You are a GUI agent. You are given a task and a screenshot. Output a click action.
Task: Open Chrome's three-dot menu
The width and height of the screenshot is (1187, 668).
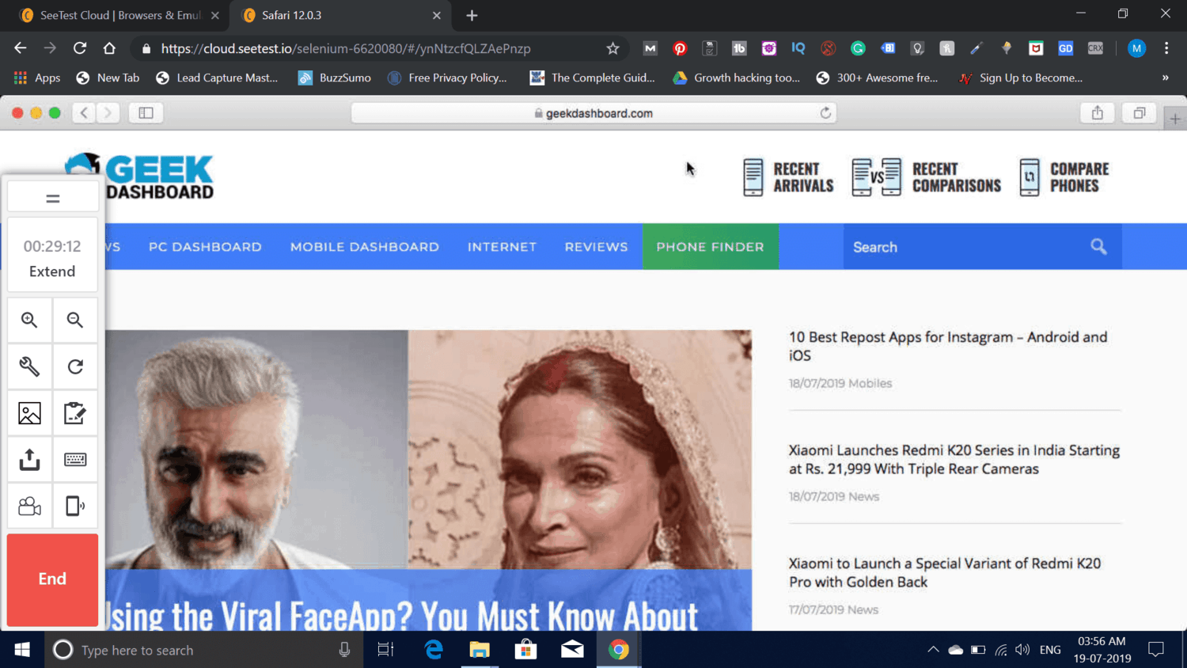pyautogui.click(x=1167, y=48)
